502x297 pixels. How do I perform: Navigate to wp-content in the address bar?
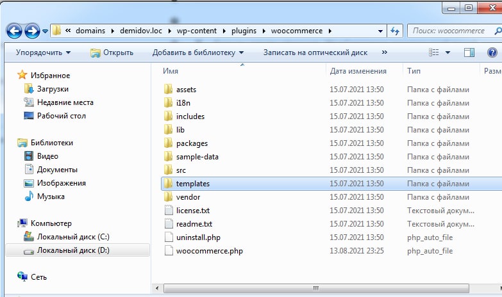[197, 31]
